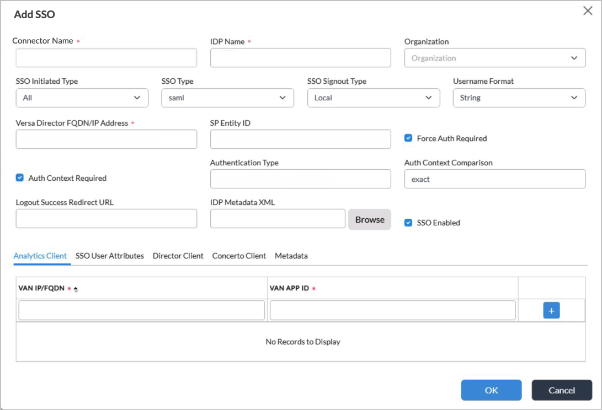This screenshot has height=410, width=602.
Task: Go to the Metadata tab
Action: [x=291, y=256]
